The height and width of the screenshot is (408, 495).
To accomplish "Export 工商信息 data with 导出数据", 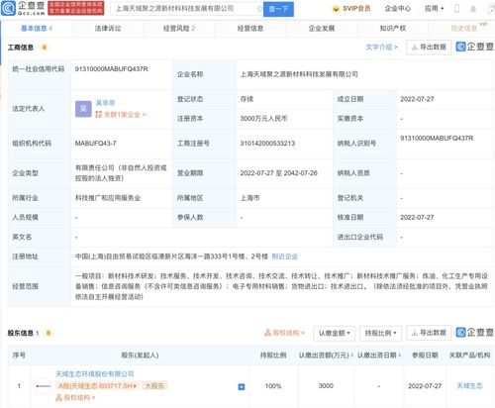I will tap(429, 48).
